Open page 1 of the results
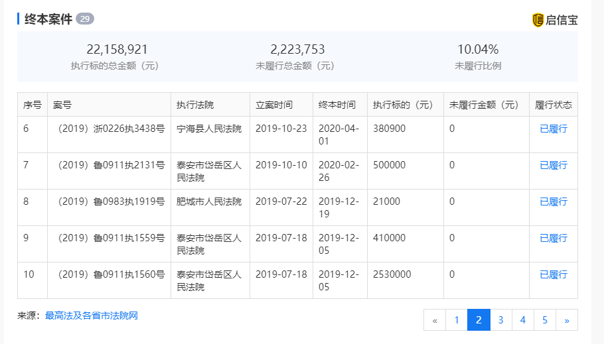The width and height of the screenshot is (604, 344). tap(457, 319)
